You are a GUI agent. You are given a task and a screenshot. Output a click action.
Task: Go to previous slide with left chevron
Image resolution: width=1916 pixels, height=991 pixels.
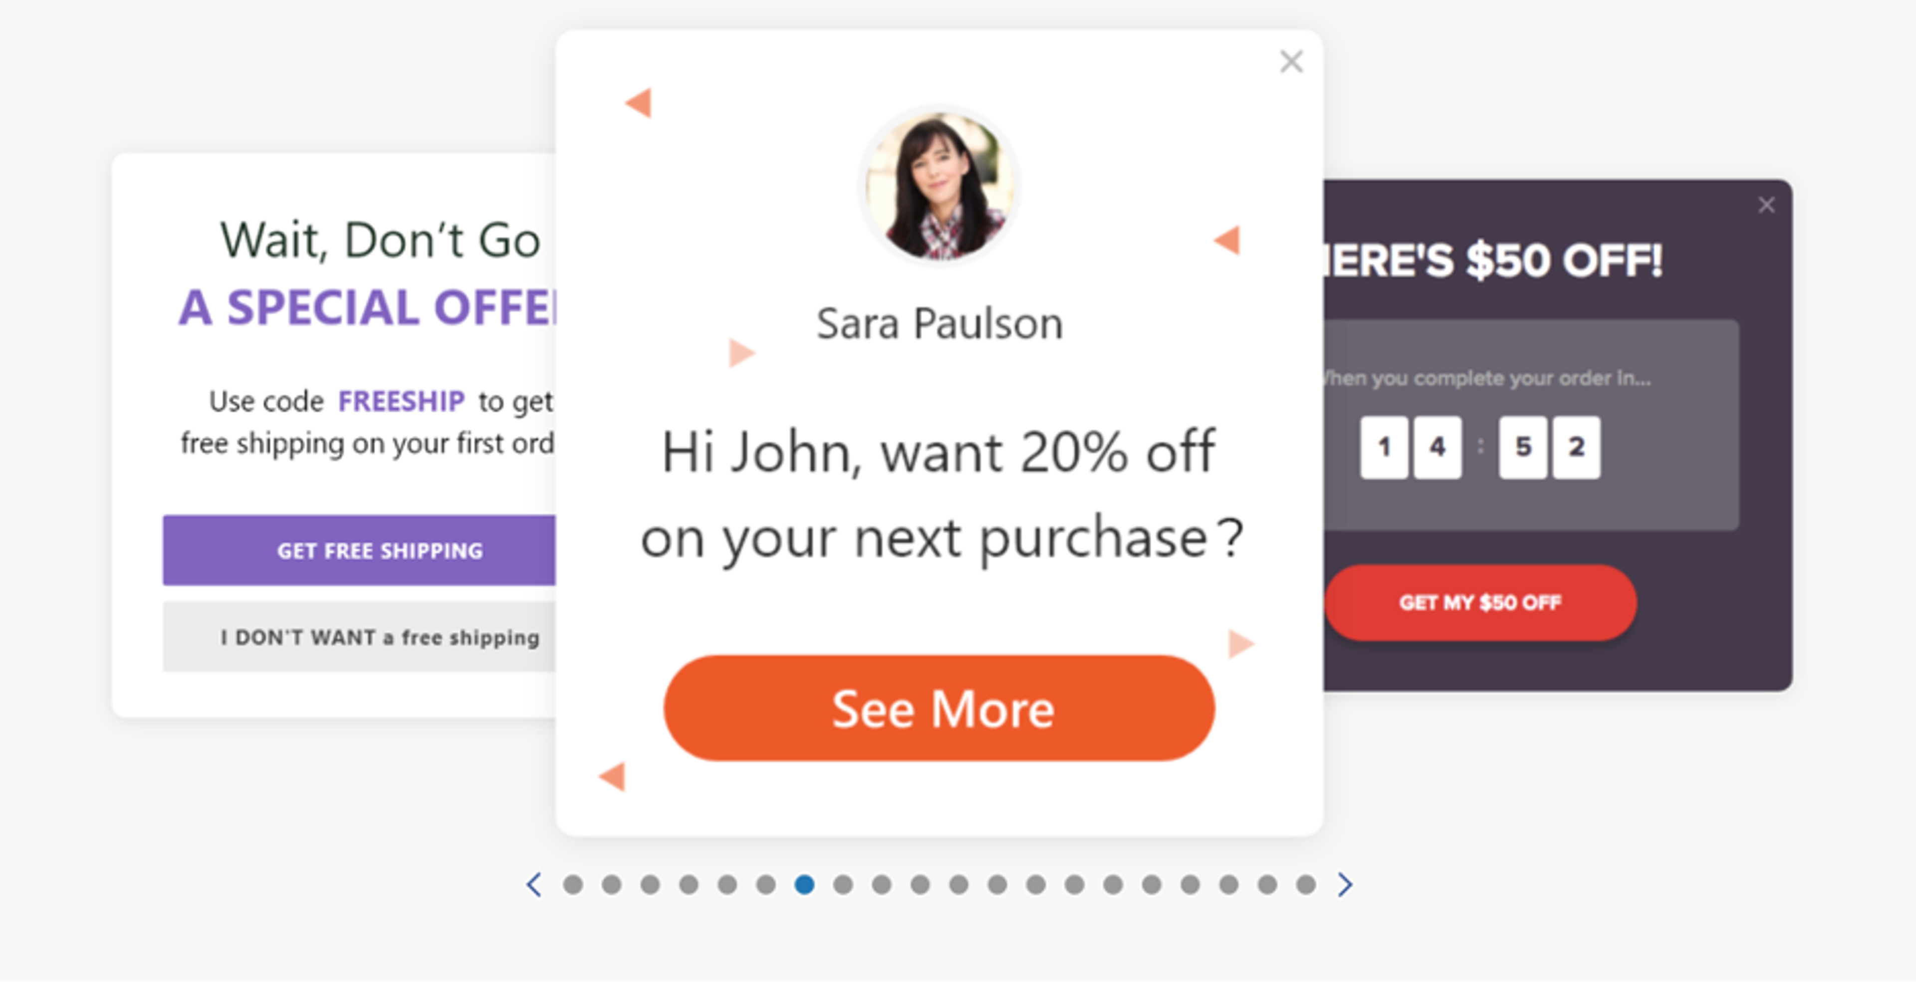click(x=533, y=884)
